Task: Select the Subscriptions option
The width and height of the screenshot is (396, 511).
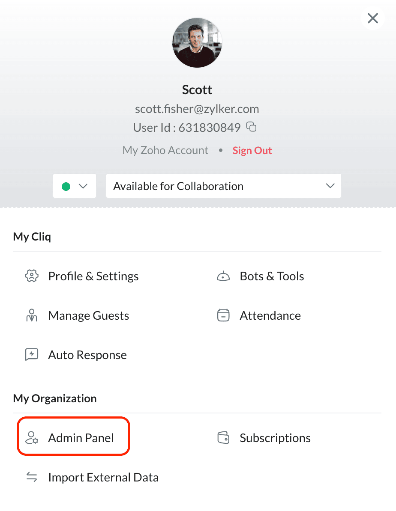Action: tap(275, 438)
